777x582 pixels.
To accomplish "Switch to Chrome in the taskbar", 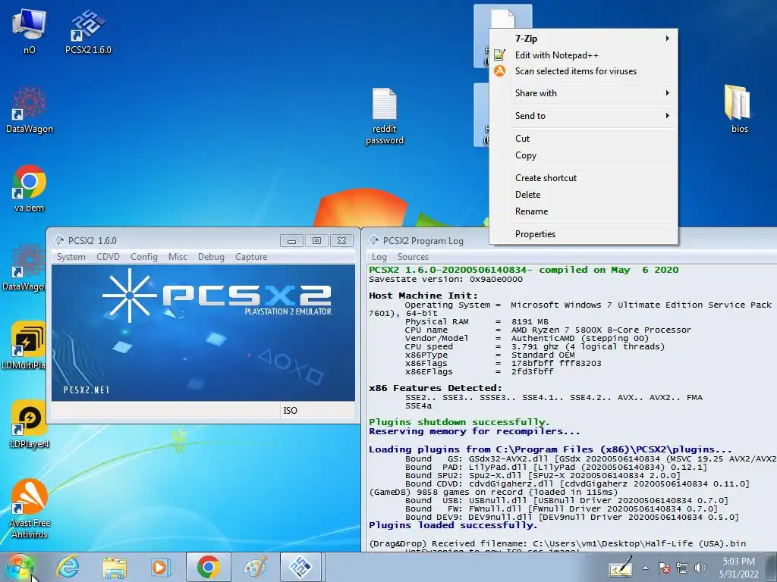I will click(208, 567).
